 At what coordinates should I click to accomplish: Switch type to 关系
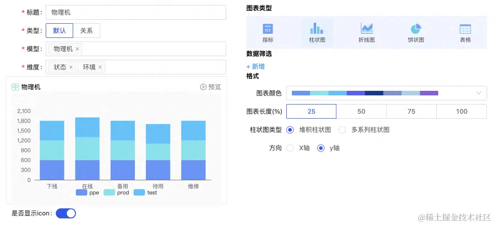click(x=86, y=31)
